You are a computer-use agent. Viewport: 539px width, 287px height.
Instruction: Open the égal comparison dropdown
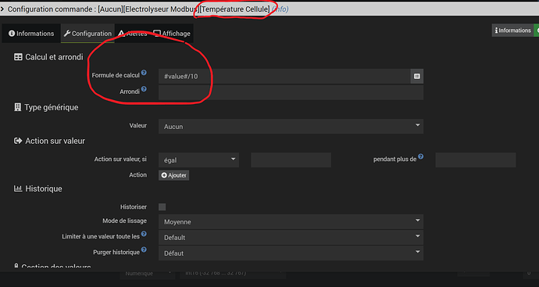tap(198, 160)
